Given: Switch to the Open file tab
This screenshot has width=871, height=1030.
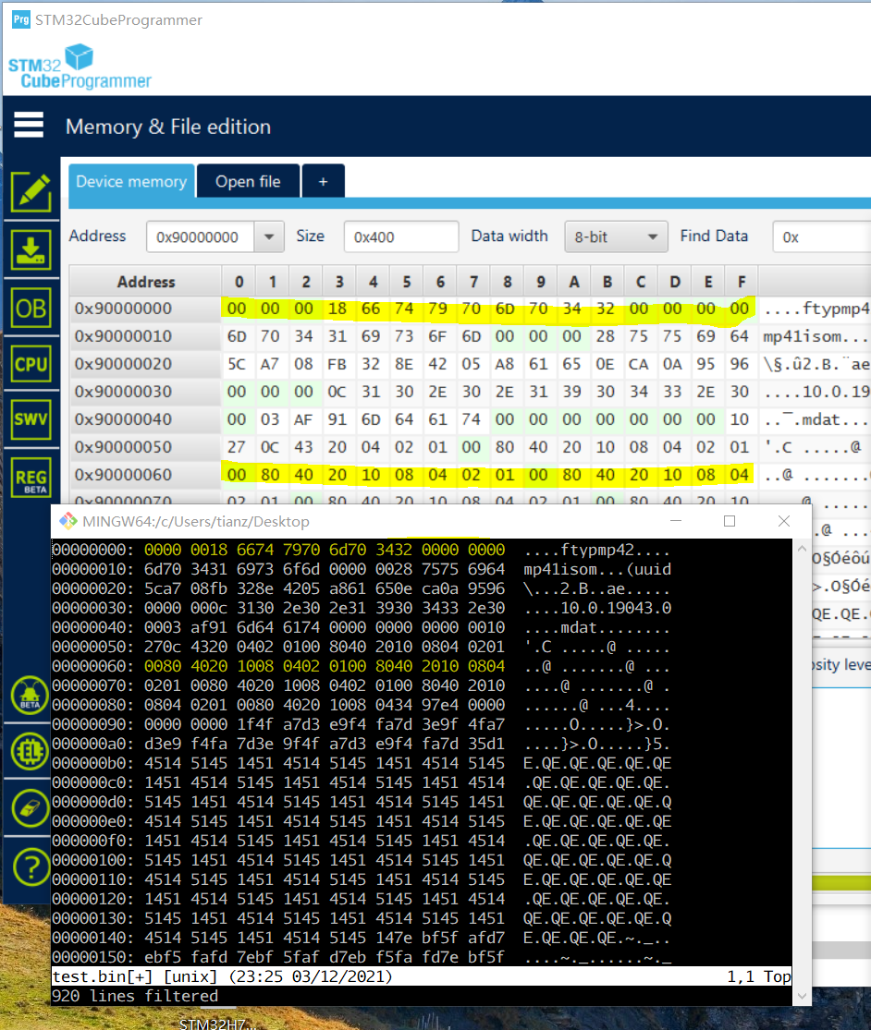Looking at the screenshot, I should (x=248, y=181).
